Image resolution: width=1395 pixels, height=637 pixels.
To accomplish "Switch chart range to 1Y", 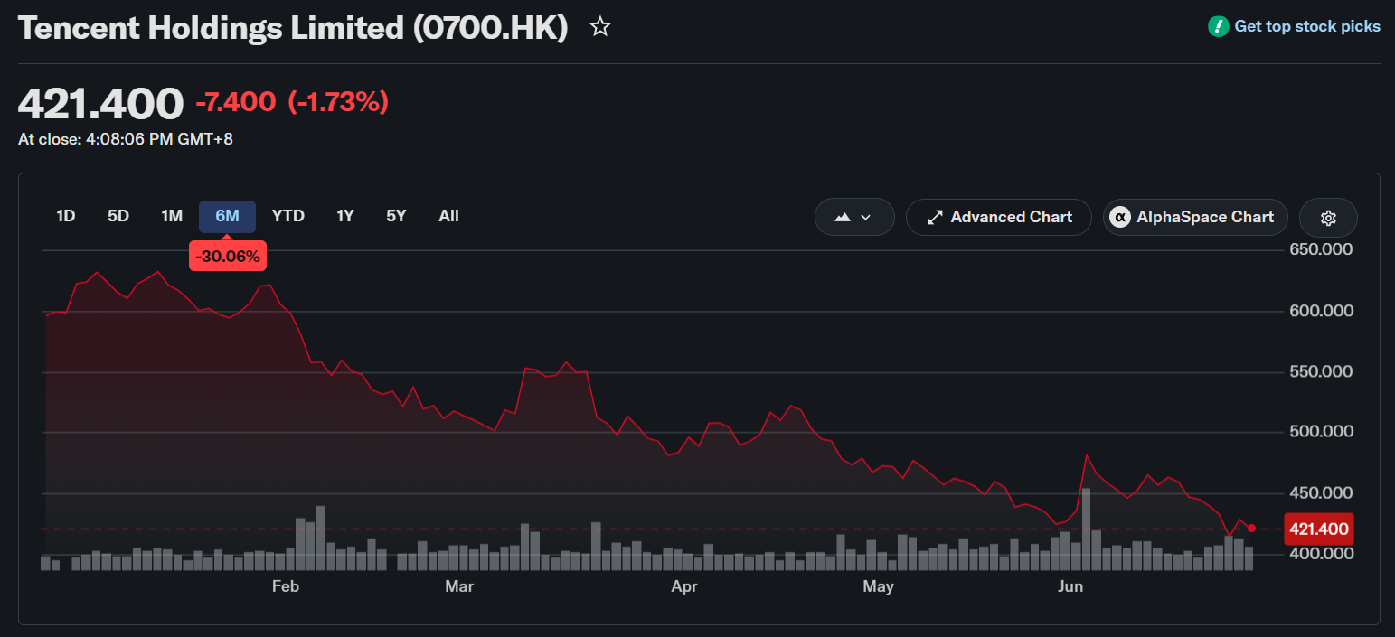I will click(x=345, y=216).
